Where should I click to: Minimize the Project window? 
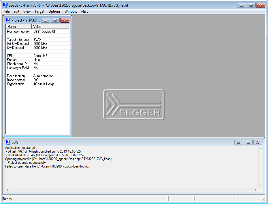(46, 20)
